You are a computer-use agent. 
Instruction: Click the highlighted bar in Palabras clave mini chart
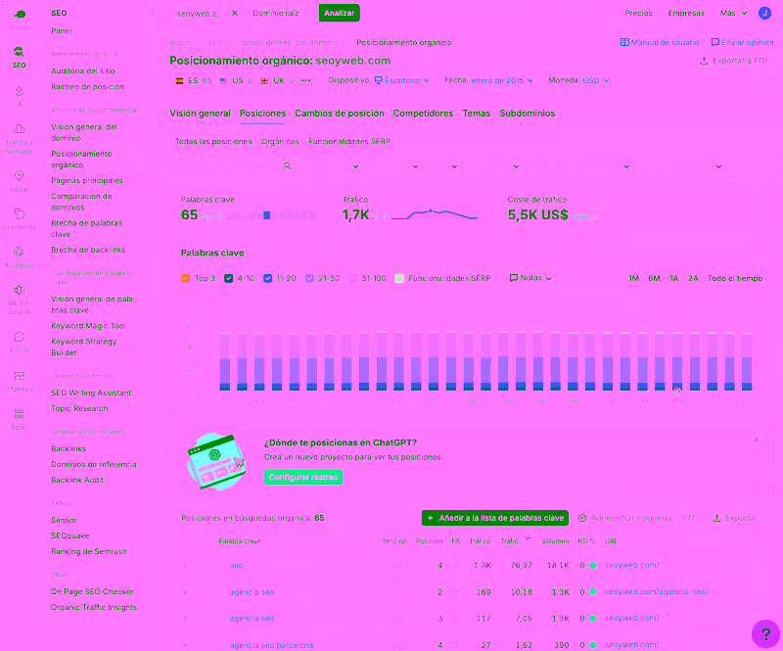click(266, 215)
